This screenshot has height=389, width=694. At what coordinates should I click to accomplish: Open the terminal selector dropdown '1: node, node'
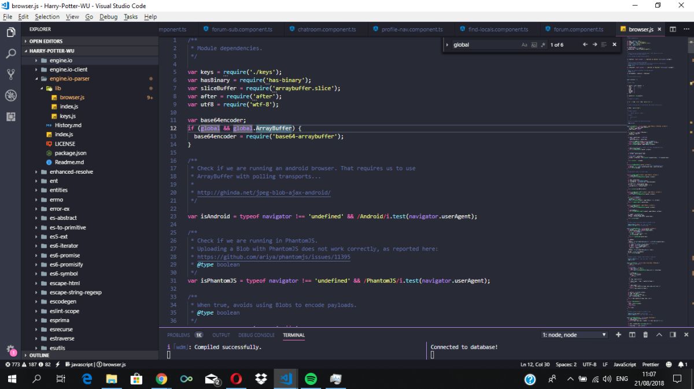(x=574, y=335)
